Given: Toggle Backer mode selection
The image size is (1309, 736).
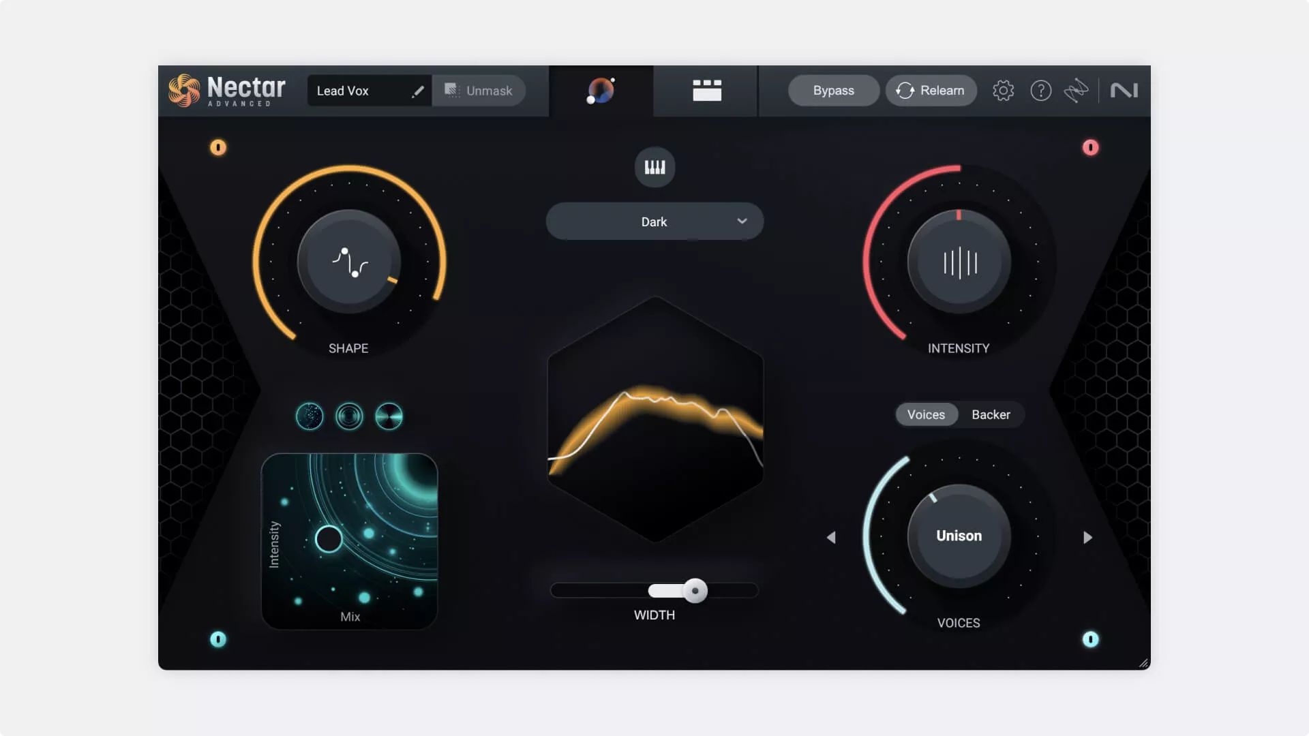Looking at the screenshot, I should [x=990, y=414].
